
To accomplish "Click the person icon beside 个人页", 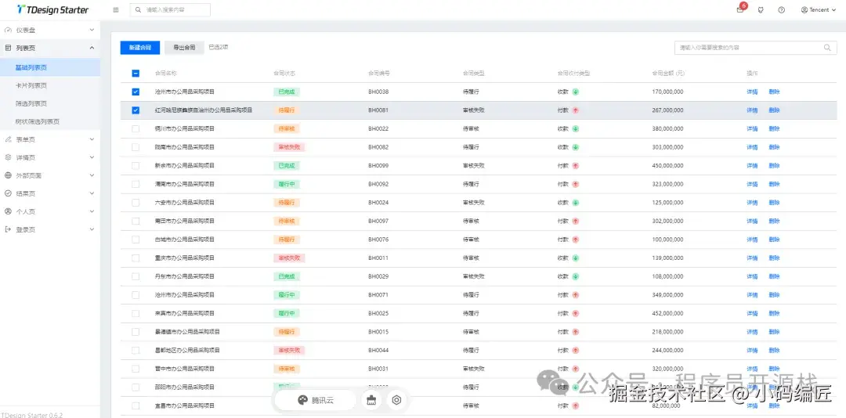I will pyautogui.click(x=8, y=211).
